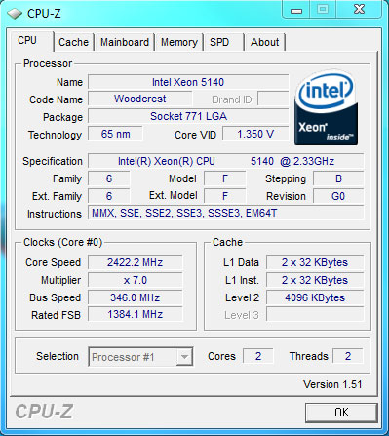
Task: Click the Level 2 cache value field
Action: tap(315, 297)
